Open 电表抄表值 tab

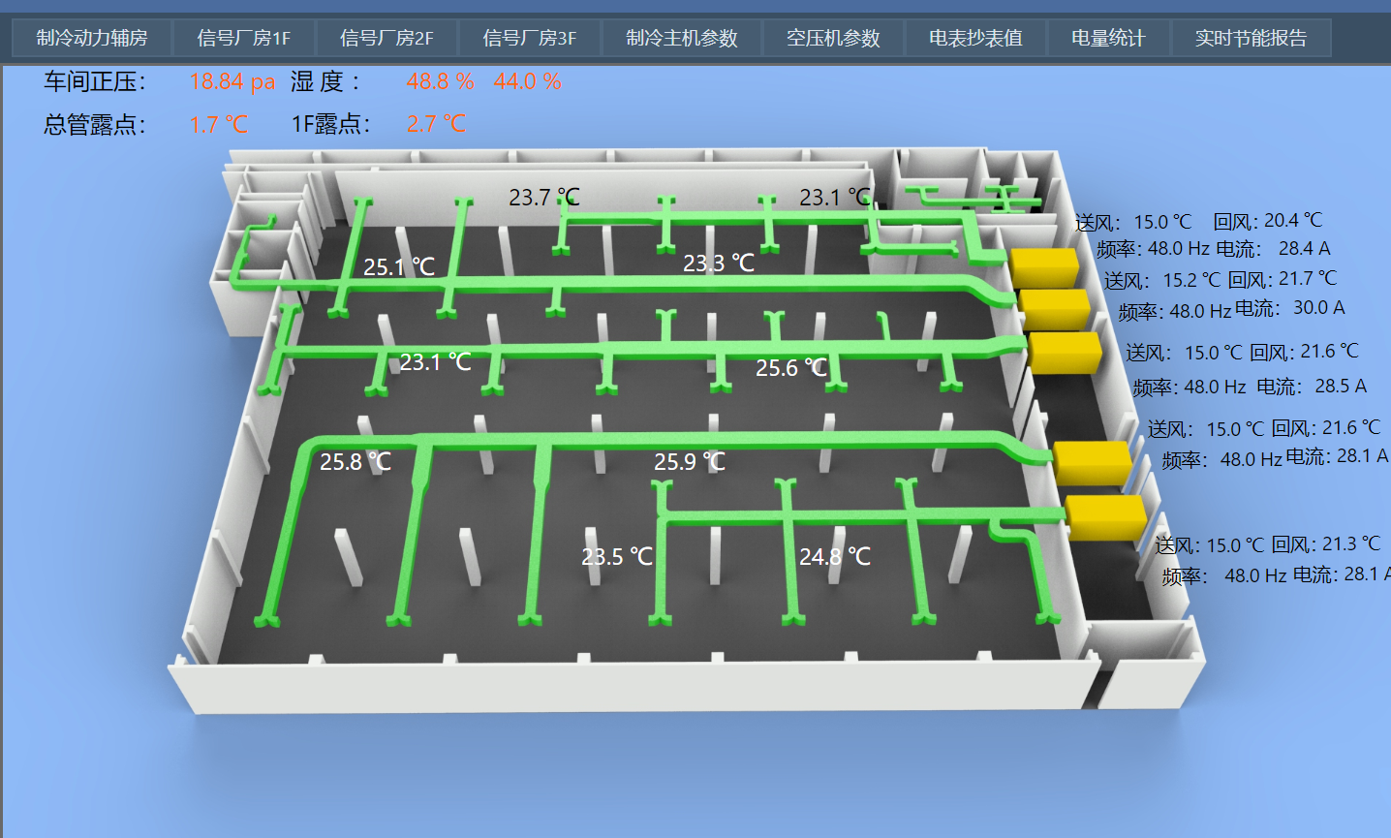point(975,39)
